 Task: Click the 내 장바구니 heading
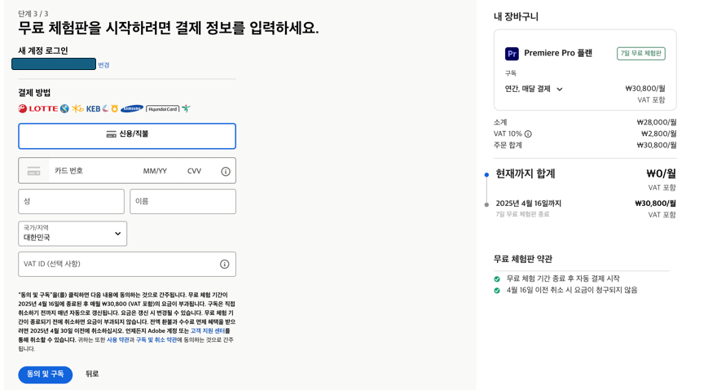tap(516, 17)
